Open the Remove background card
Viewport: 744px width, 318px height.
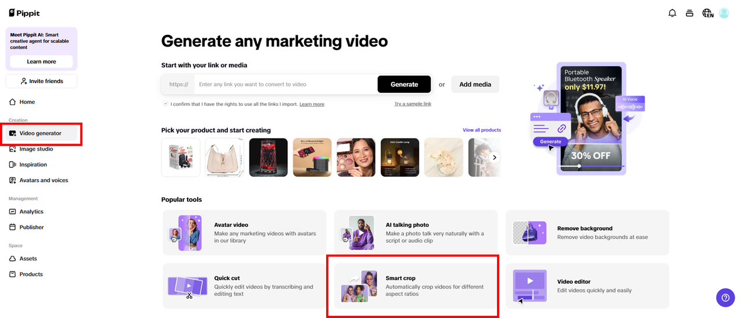tap(587, 233)
